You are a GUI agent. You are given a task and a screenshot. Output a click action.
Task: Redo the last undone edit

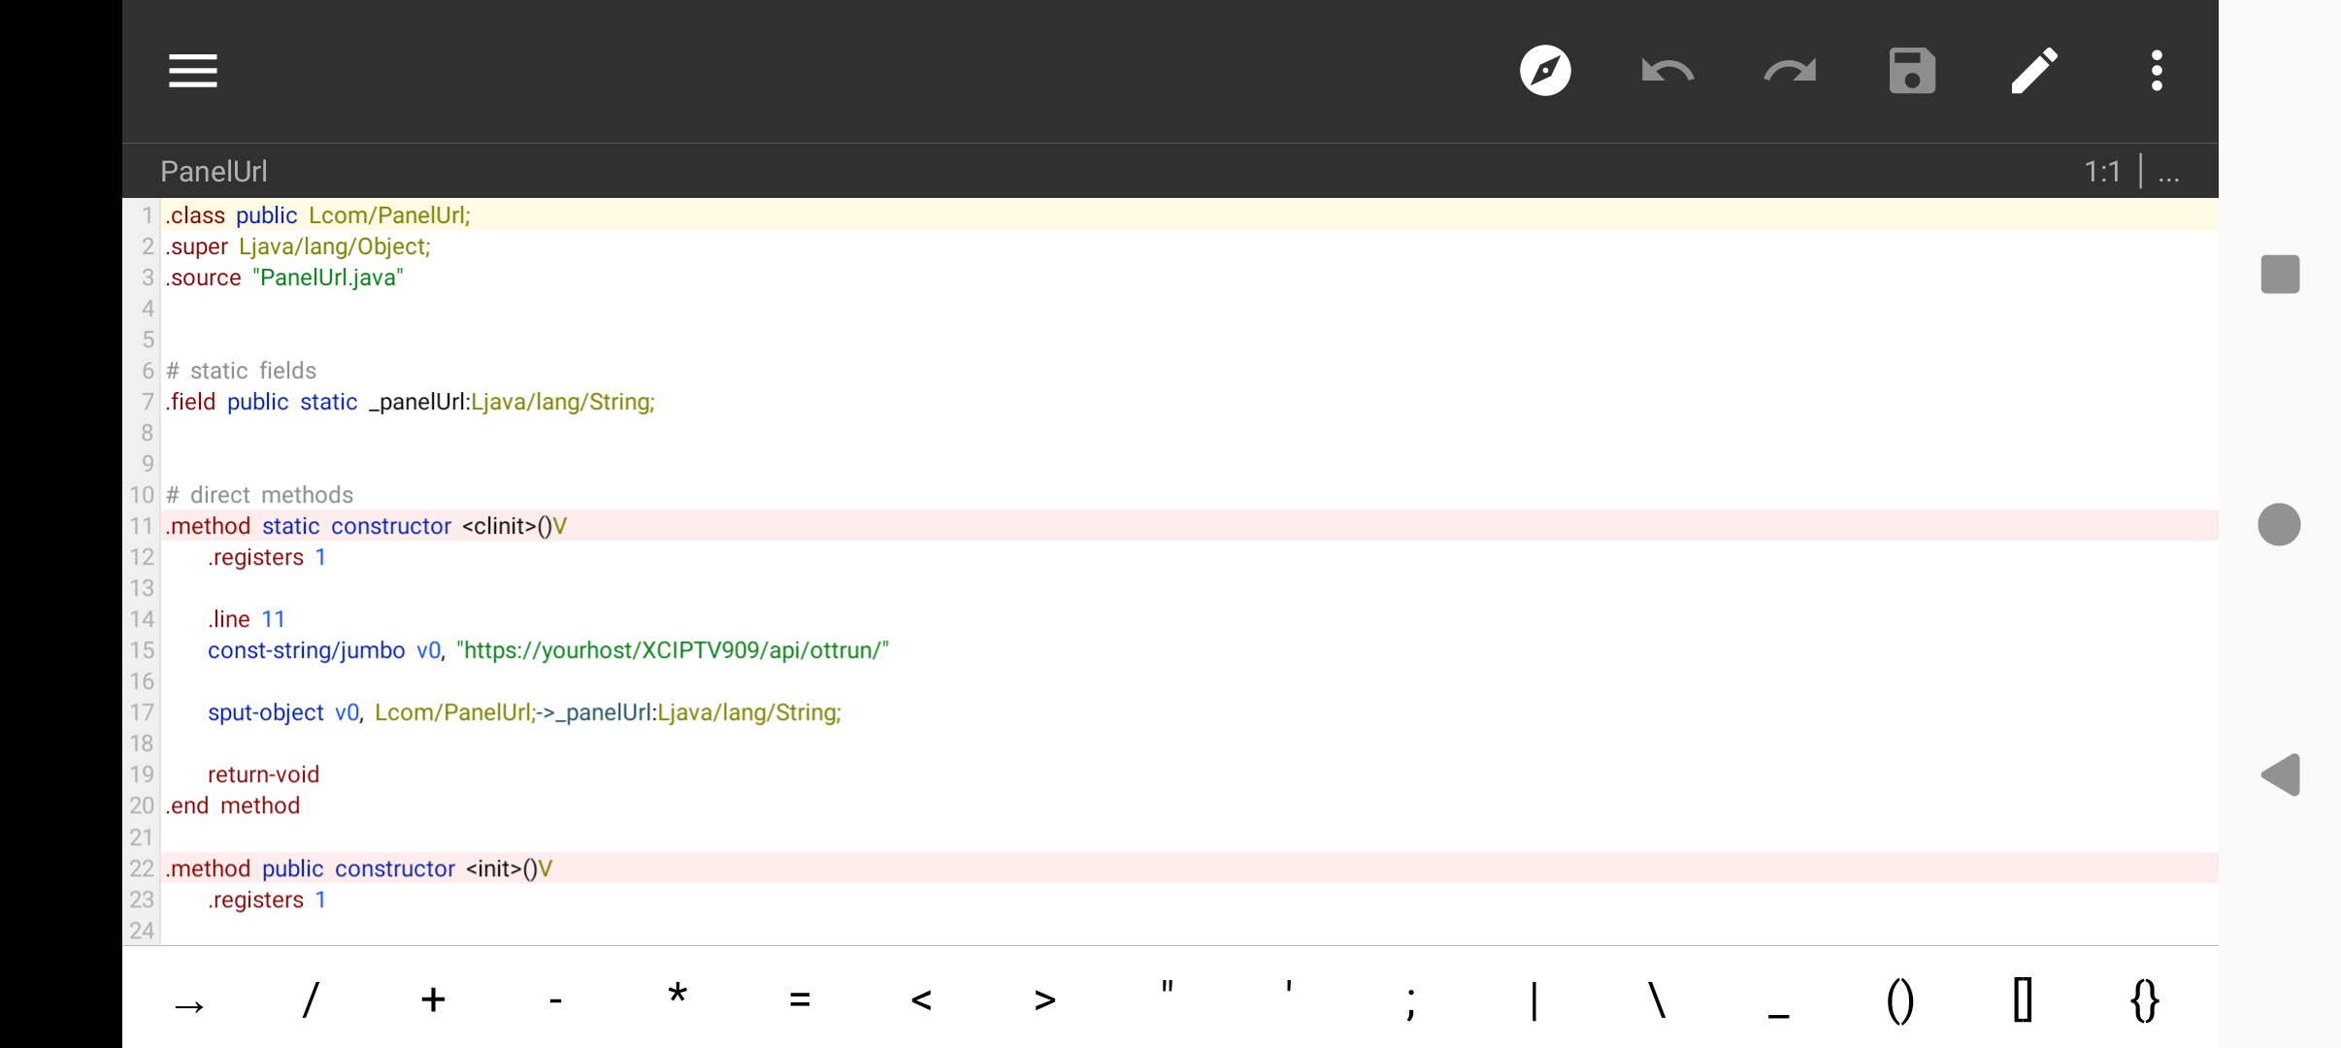pyautogui.click(x=1790, y=71)
